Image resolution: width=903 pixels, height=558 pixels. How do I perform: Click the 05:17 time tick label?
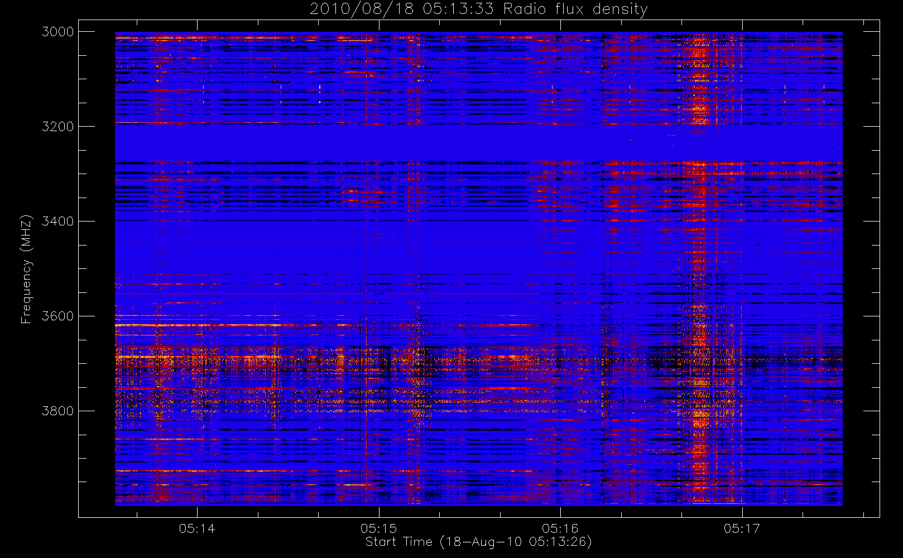[742, 528]
